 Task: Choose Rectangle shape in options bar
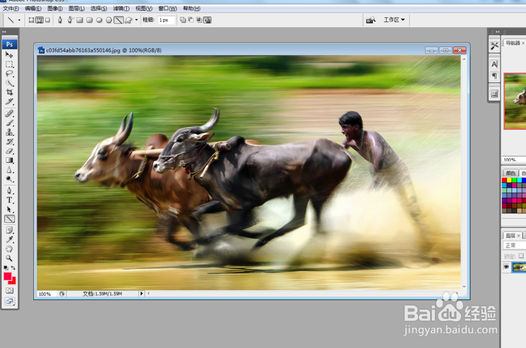pyautogui.click(x=80, y=20)
